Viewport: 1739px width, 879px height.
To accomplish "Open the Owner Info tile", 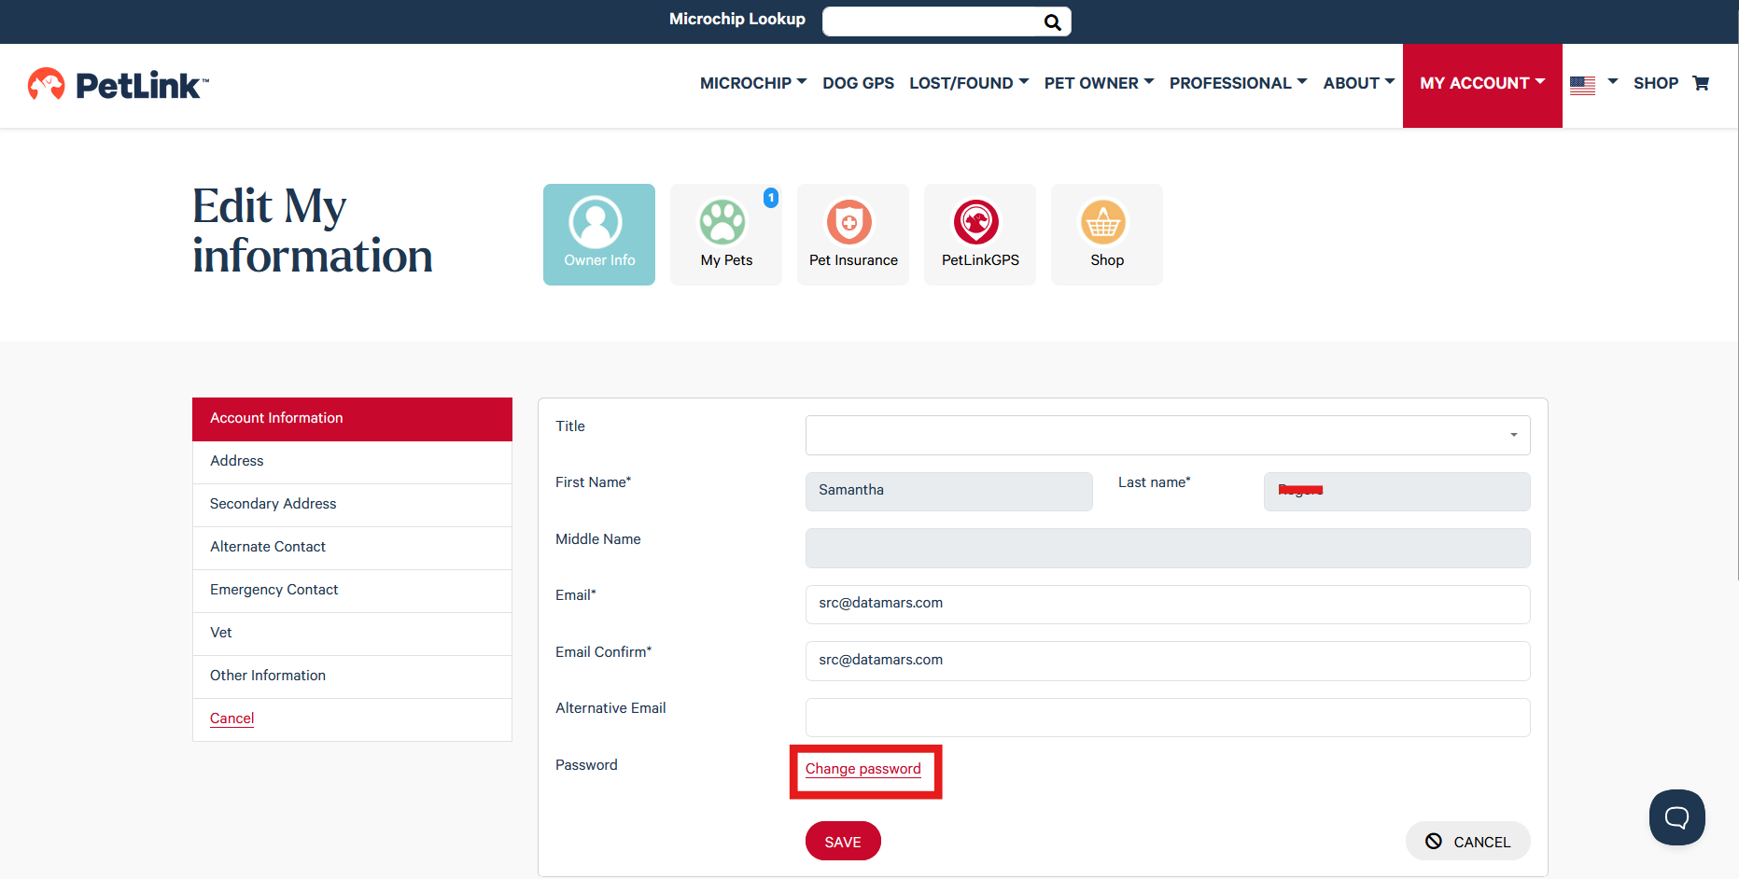I will click(599, 234).
